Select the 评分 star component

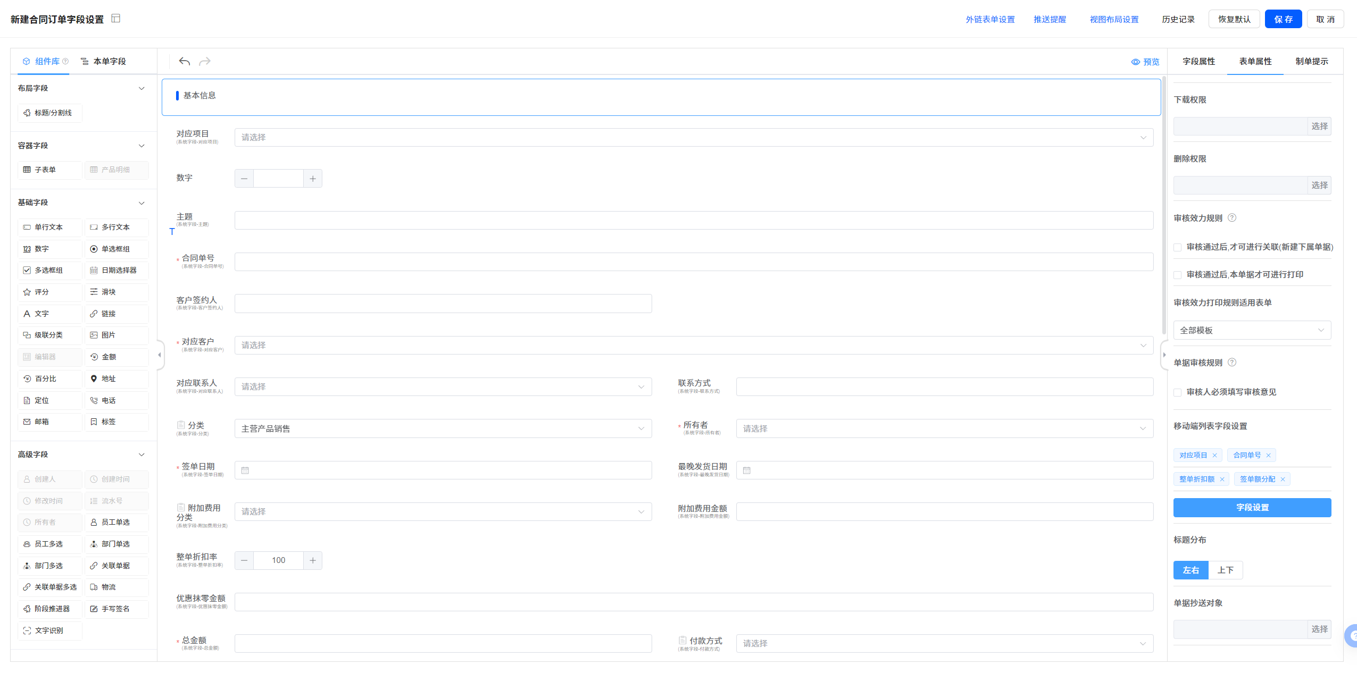(x=49, y=292)
